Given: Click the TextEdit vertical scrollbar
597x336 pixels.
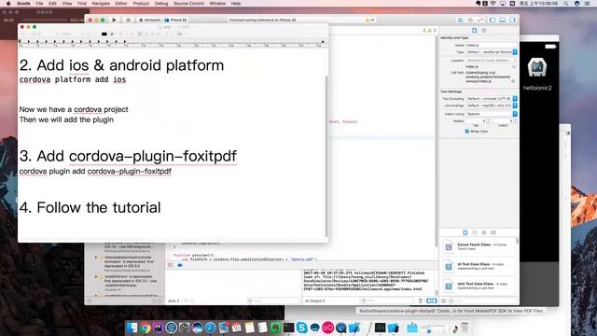Looking at the screenshot, I should click(326, 156).
